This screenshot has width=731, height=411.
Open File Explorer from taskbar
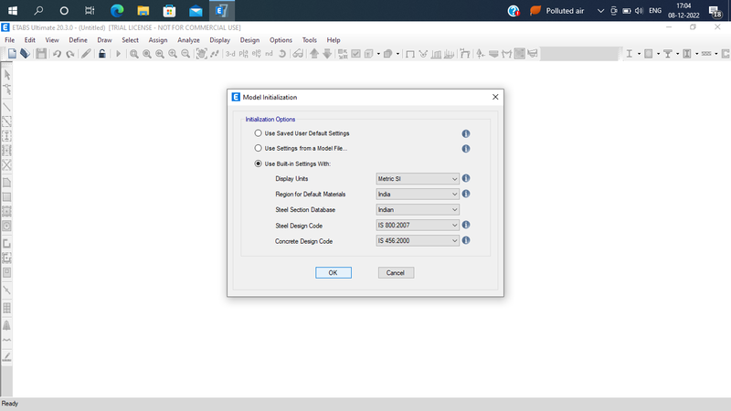click(x=143, y=10)
